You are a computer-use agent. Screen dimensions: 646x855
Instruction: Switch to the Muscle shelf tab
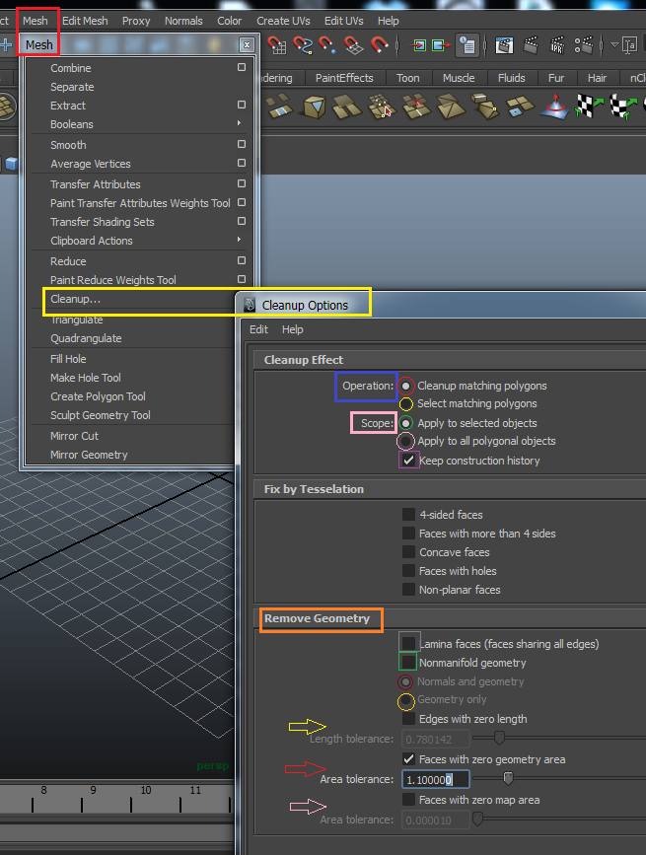coord(459,78)
